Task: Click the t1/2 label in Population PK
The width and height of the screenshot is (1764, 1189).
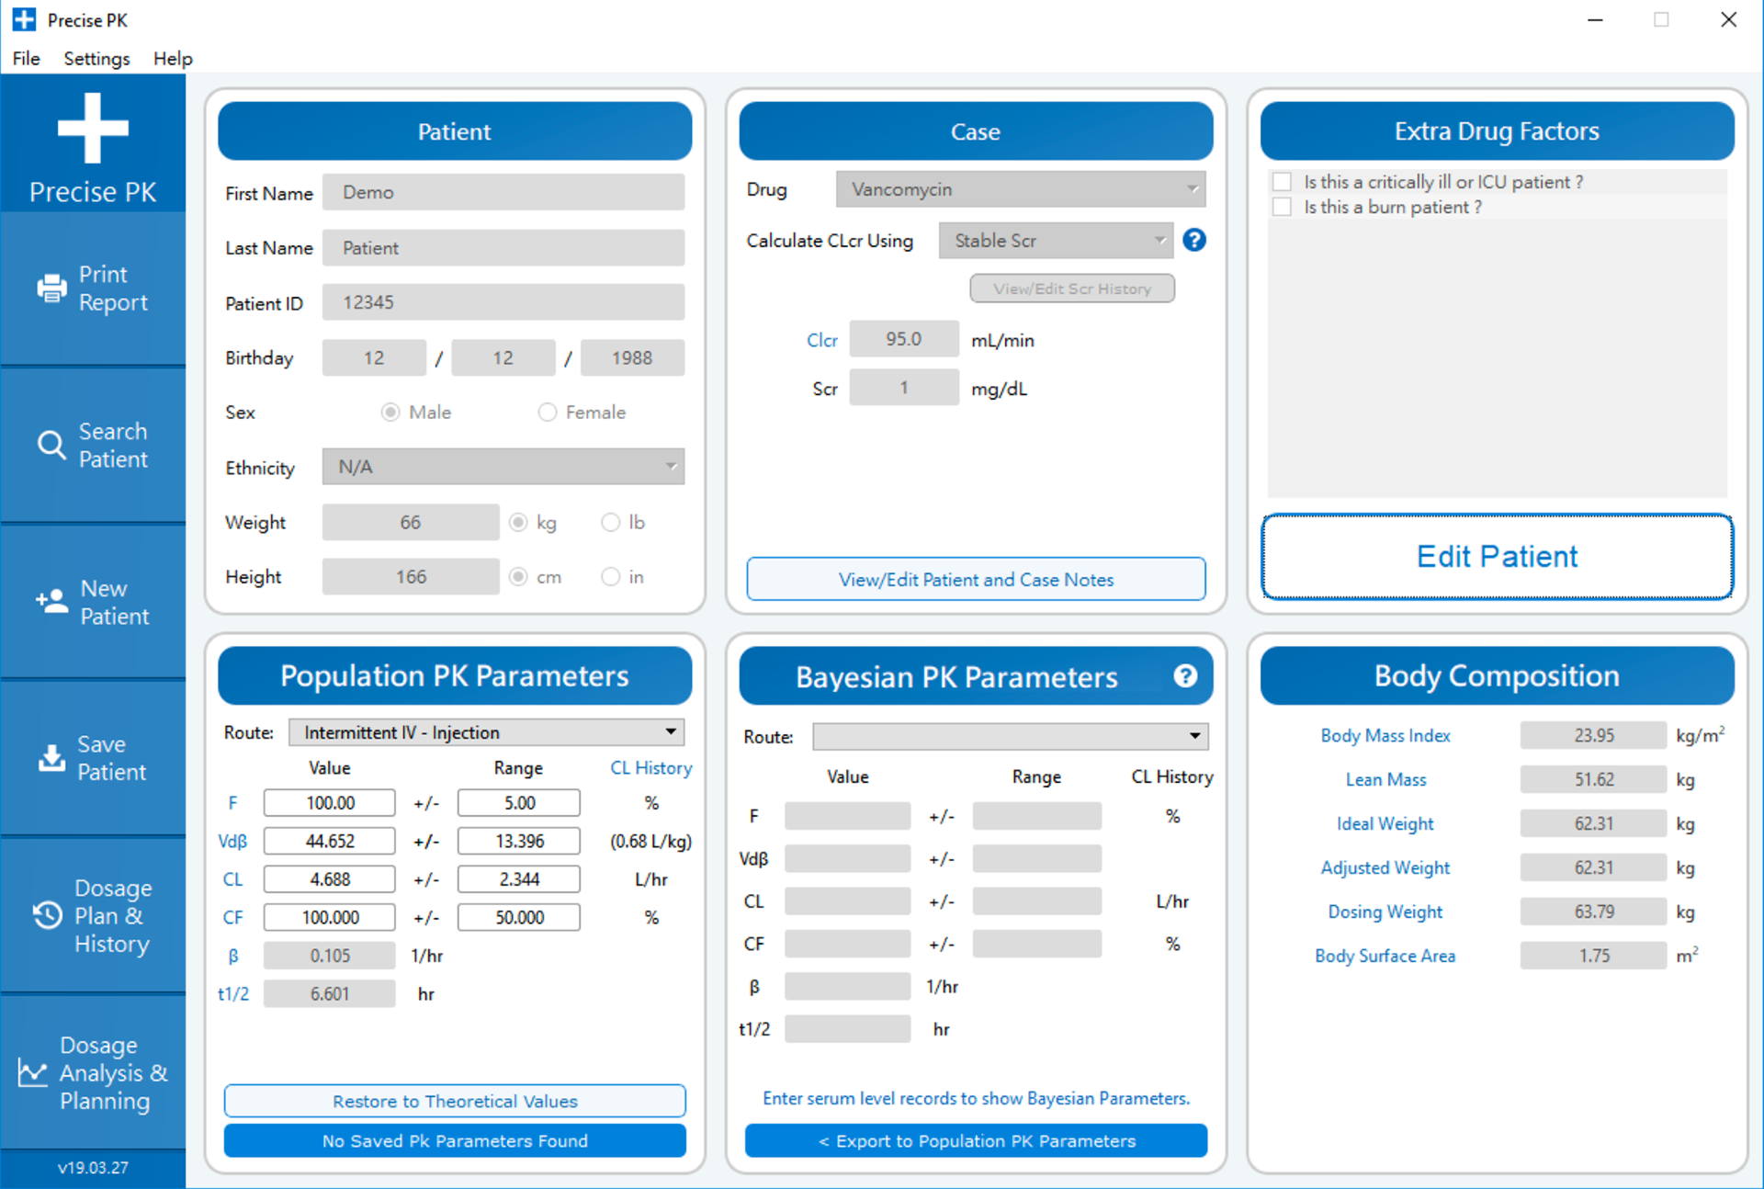Action: coord(232,993)
